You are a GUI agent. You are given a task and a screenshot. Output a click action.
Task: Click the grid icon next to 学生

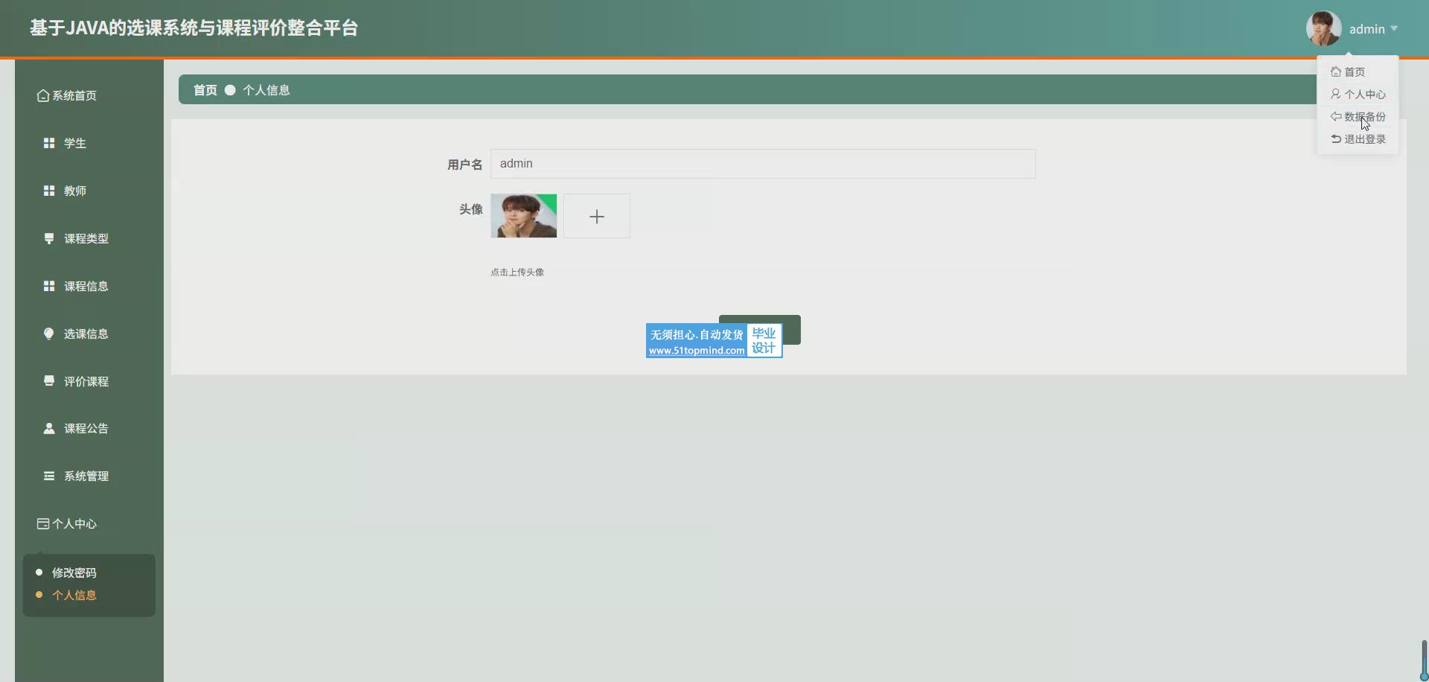pyautogui.click(x=49, y=143)
